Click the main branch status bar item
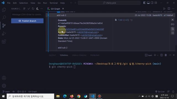The image size is (177, 99). (x=6, y=92)
